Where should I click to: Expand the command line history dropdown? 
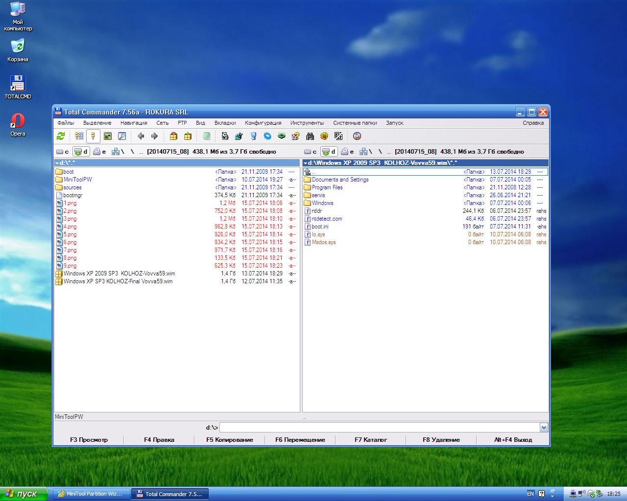[x=544, y=428]
